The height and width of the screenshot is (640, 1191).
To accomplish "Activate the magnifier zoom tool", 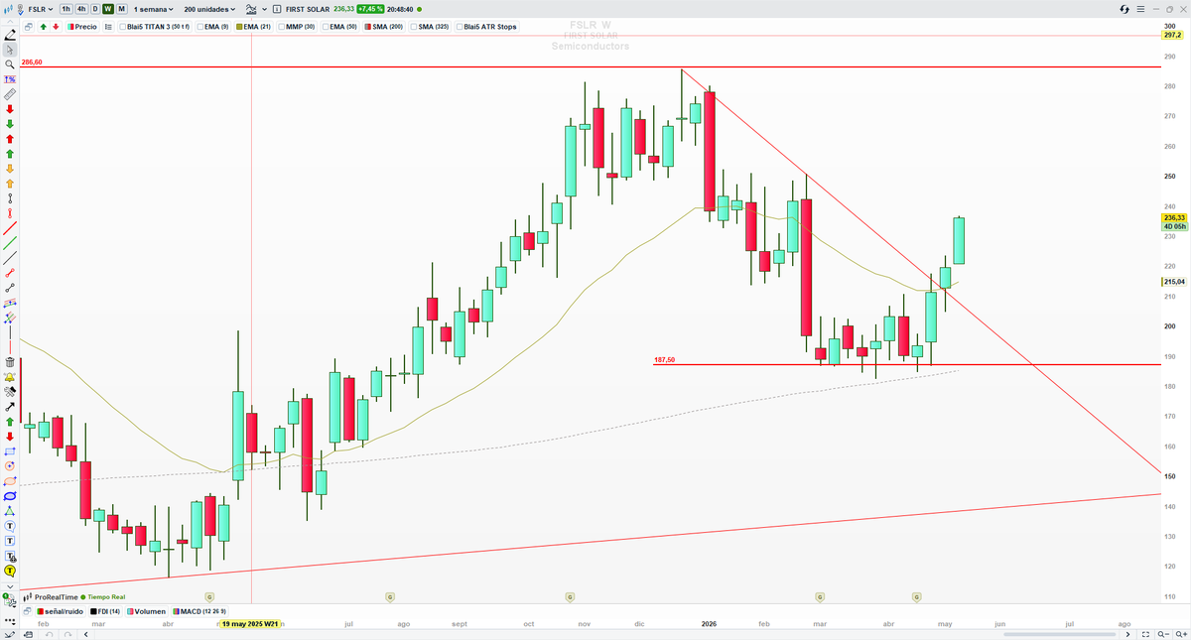I will (10, 64).
